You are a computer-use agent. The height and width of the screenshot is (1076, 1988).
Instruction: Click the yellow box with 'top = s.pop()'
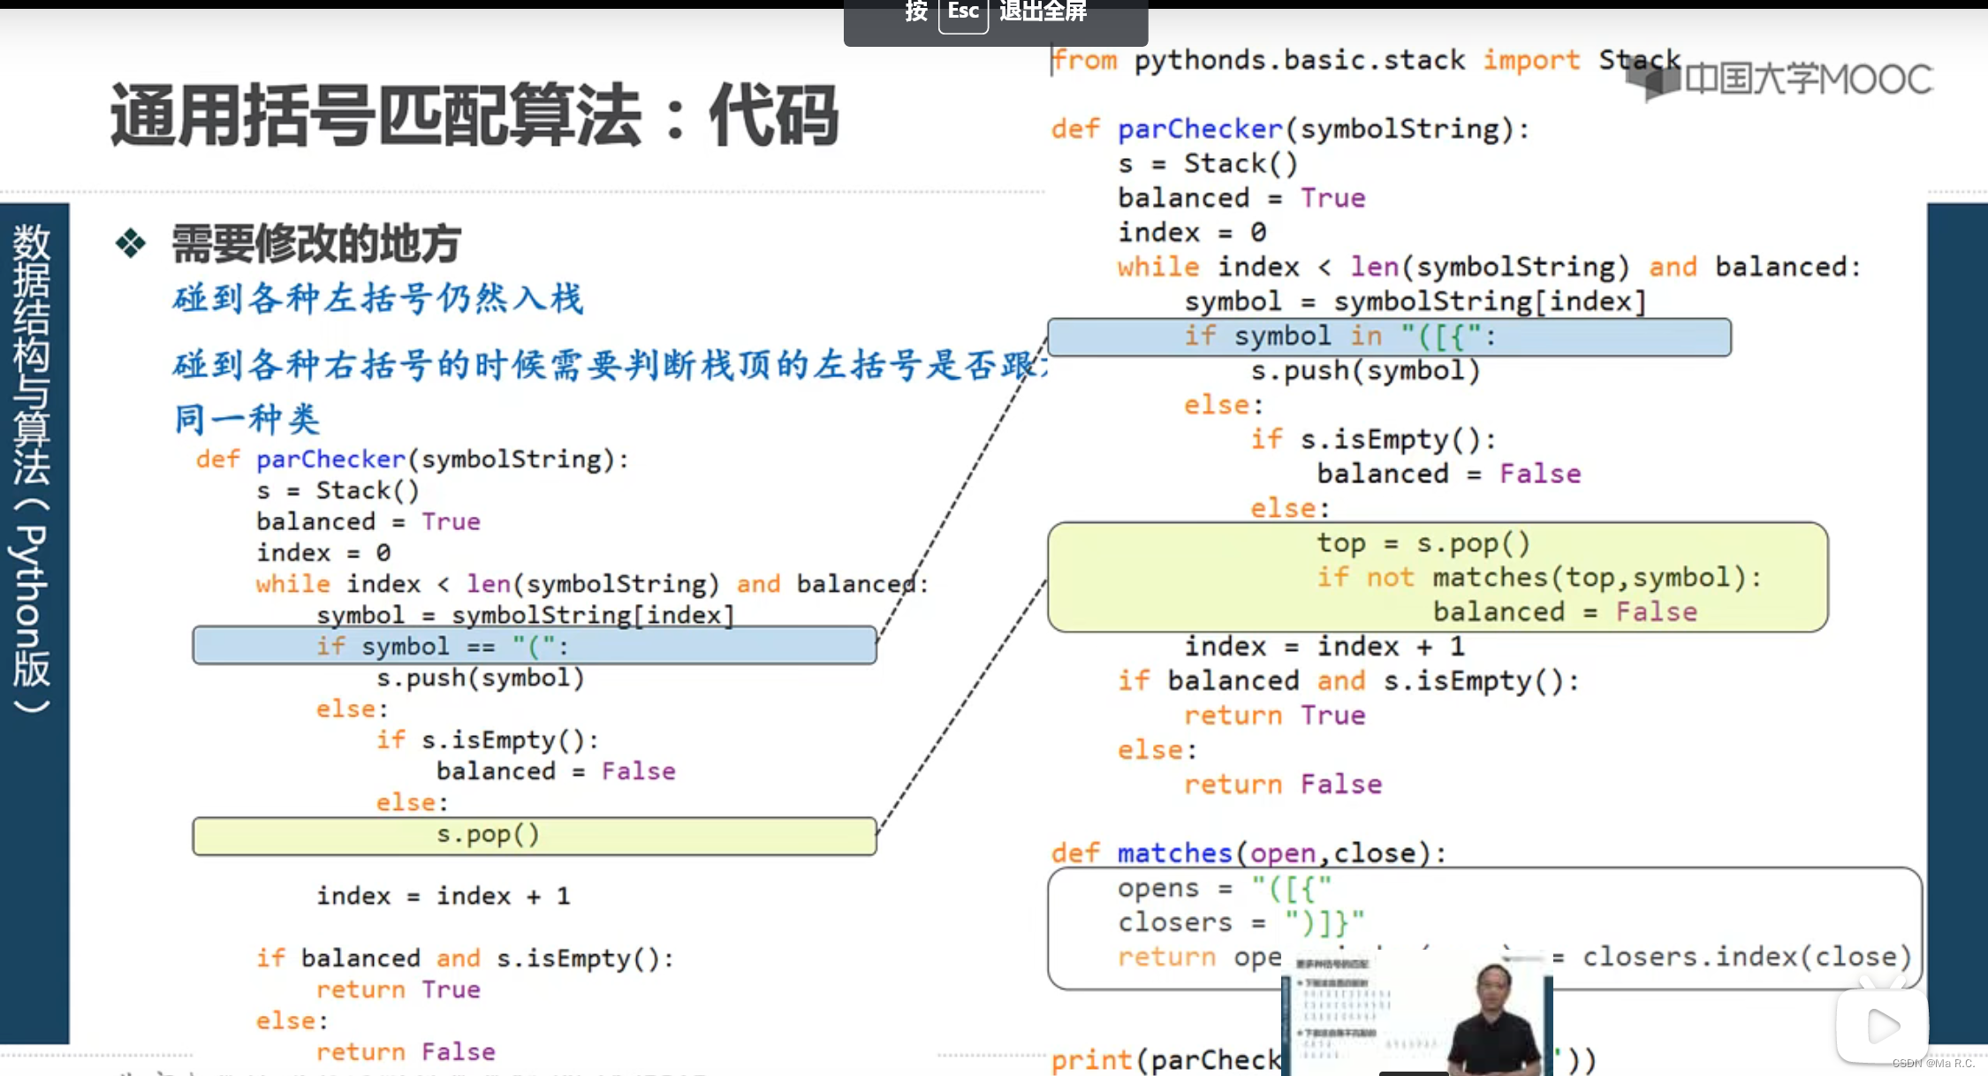[1437, 577]
